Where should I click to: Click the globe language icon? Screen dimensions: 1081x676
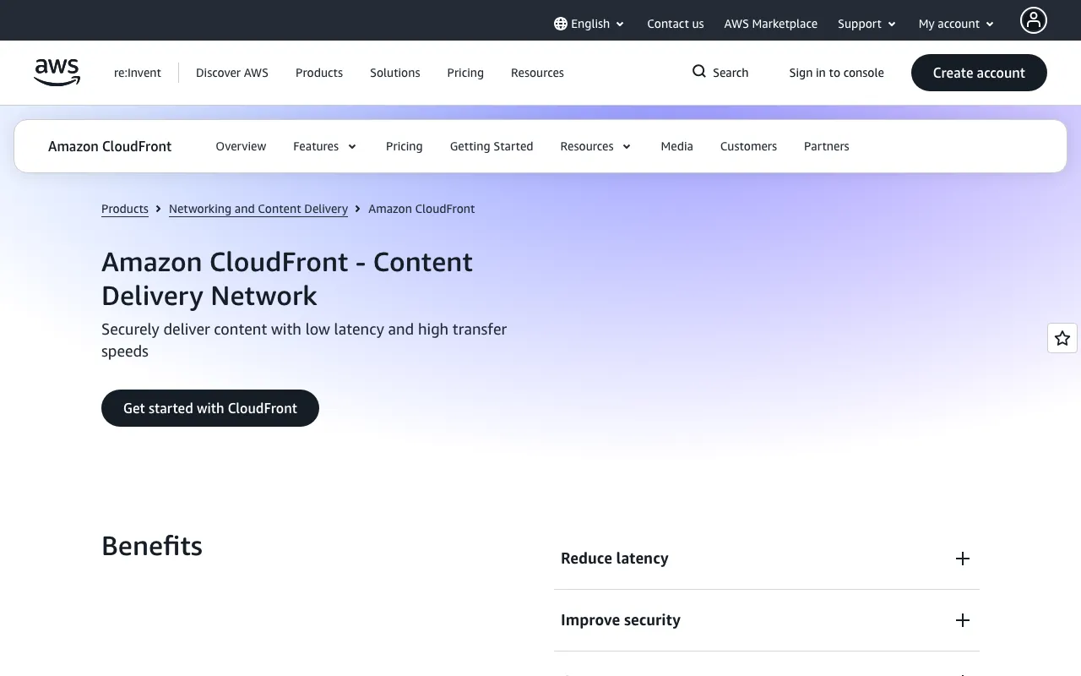coord(561,24)
